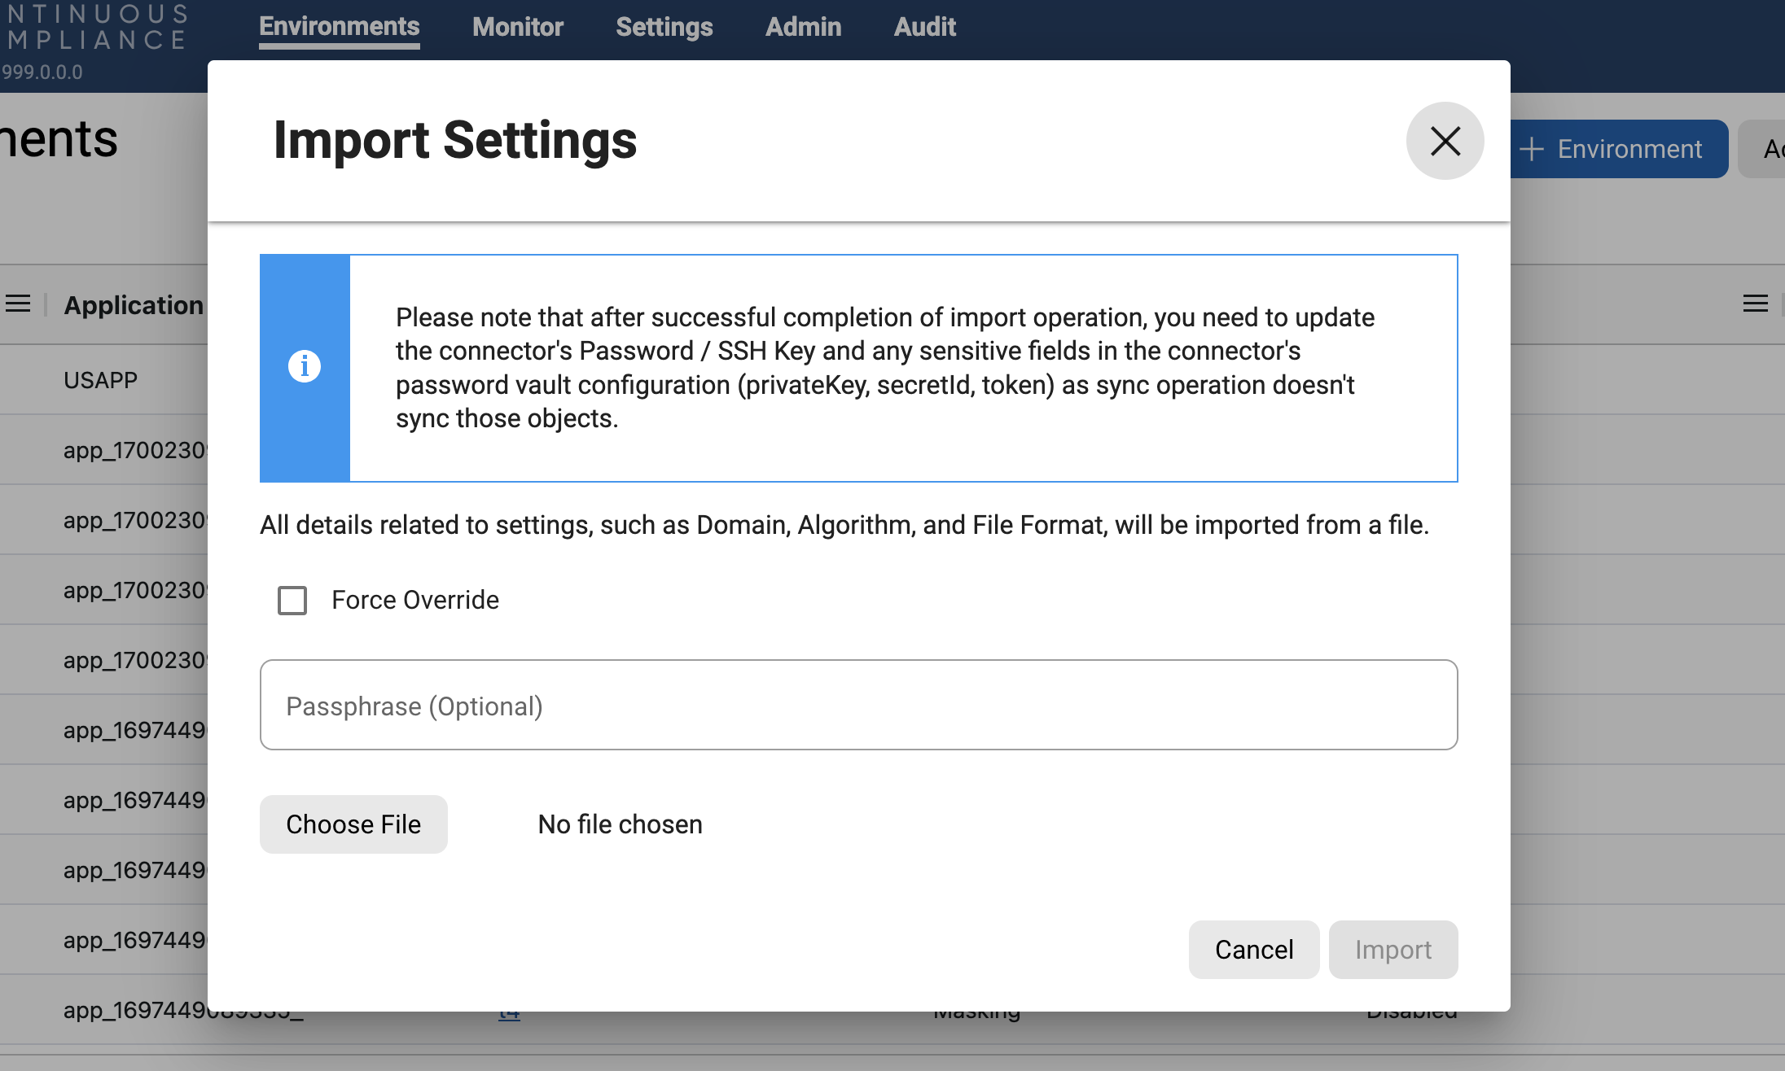Open the Audit section
The image size is (1785, 1071).
click(x=924, y=26)
